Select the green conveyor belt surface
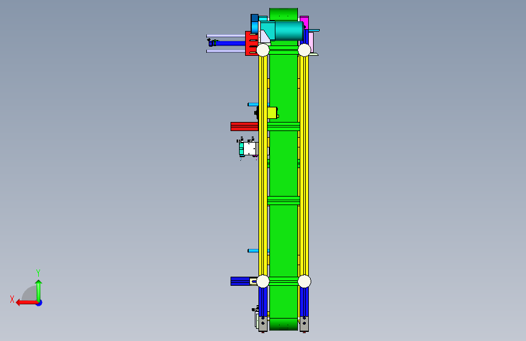The width and height of the screenshot is (526, 341). tap(283, 168)
